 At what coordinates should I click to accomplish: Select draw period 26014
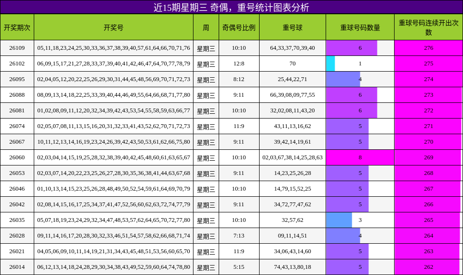pyautogui.click(x=17, y=267)
